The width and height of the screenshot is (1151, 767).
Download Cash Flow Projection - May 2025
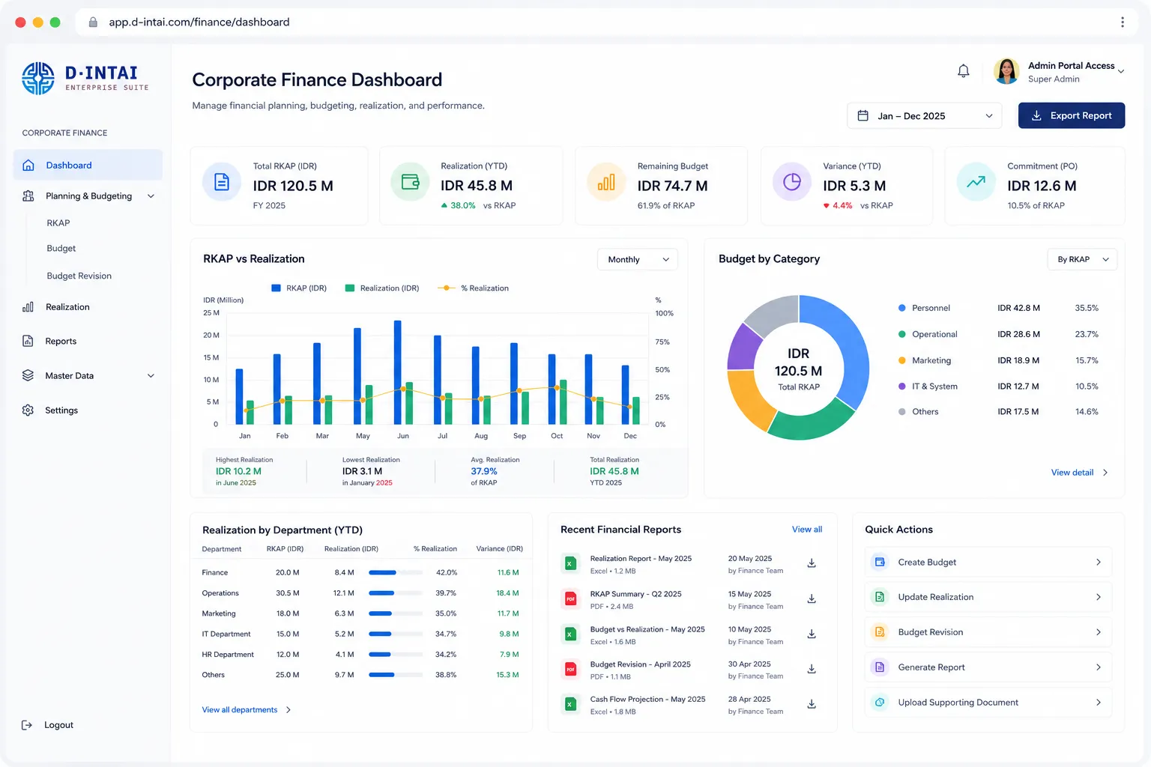(x=812, y=705)
